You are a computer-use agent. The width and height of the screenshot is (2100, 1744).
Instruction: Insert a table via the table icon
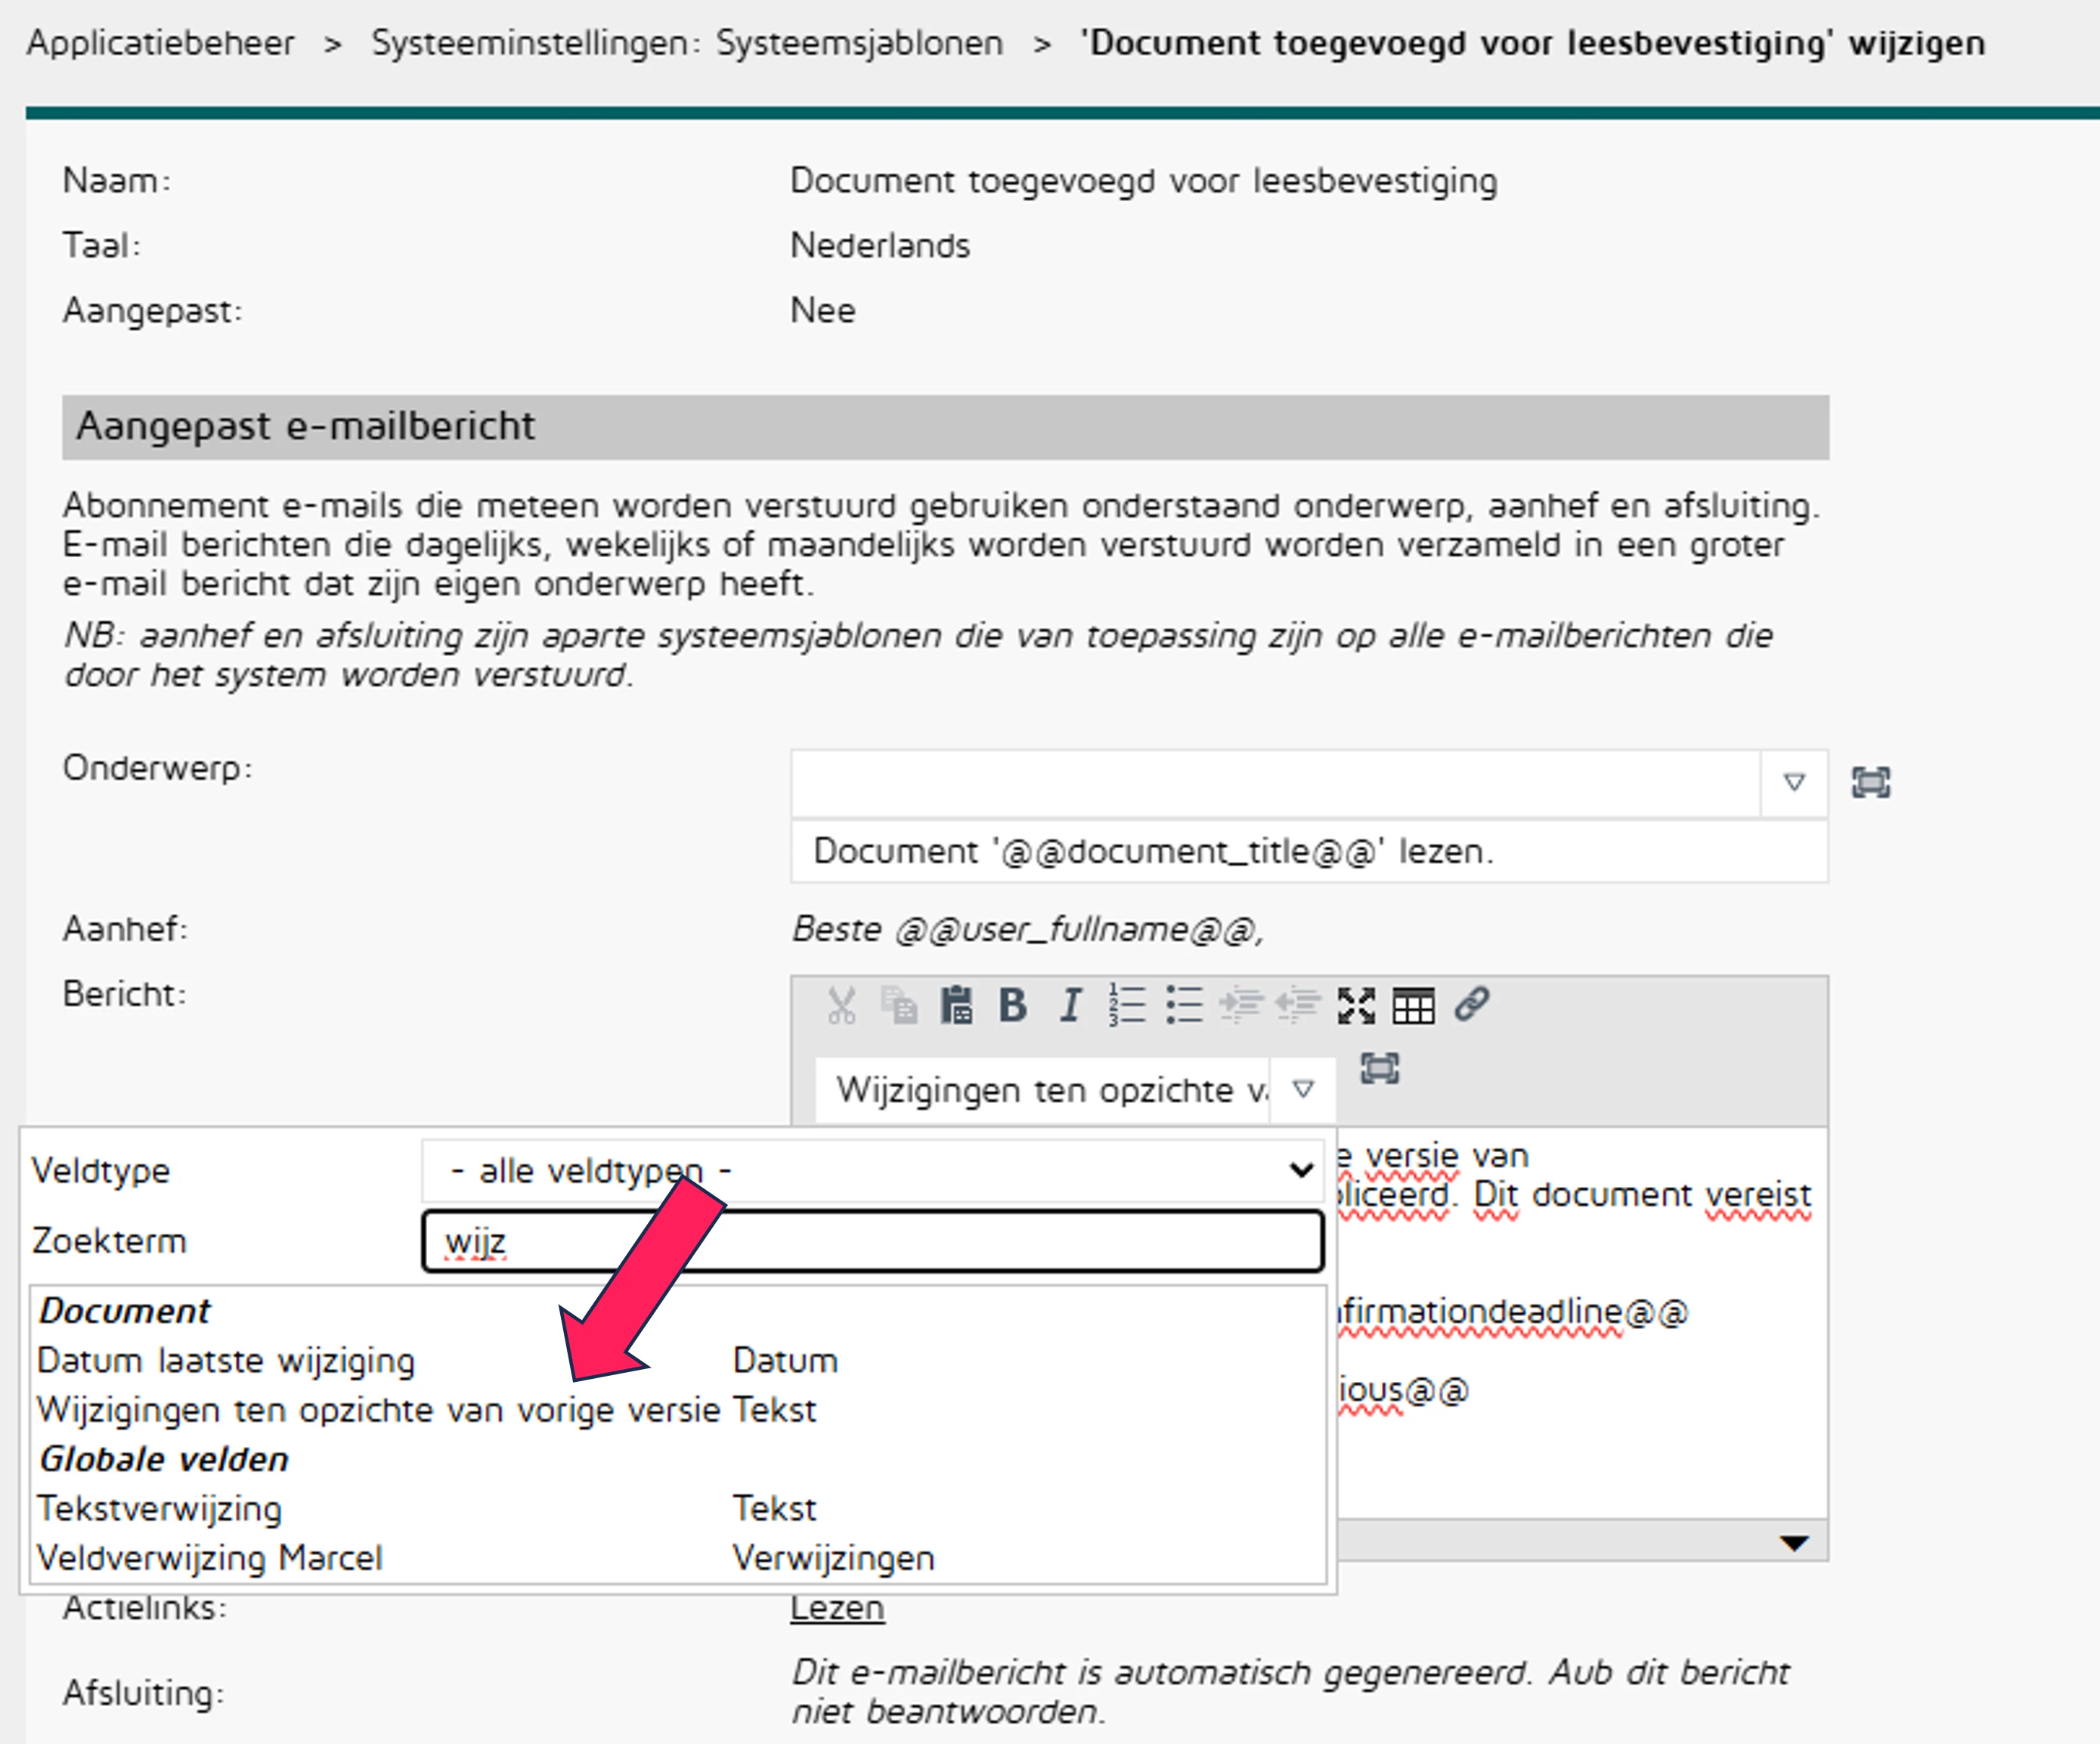pyautogui.click(x=1413, y=1005)
